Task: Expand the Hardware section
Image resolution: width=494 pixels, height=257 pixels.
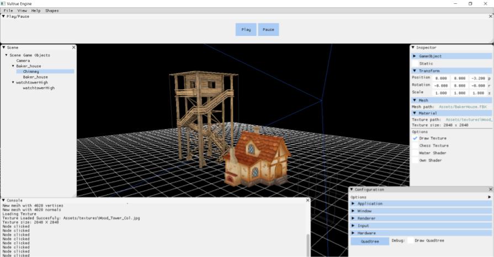Action: pos(421,233)
